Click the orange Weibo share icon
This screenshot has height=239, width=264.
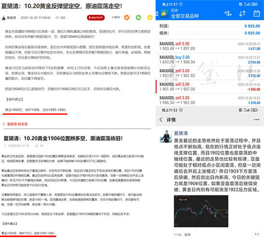(x=127, y=17)
